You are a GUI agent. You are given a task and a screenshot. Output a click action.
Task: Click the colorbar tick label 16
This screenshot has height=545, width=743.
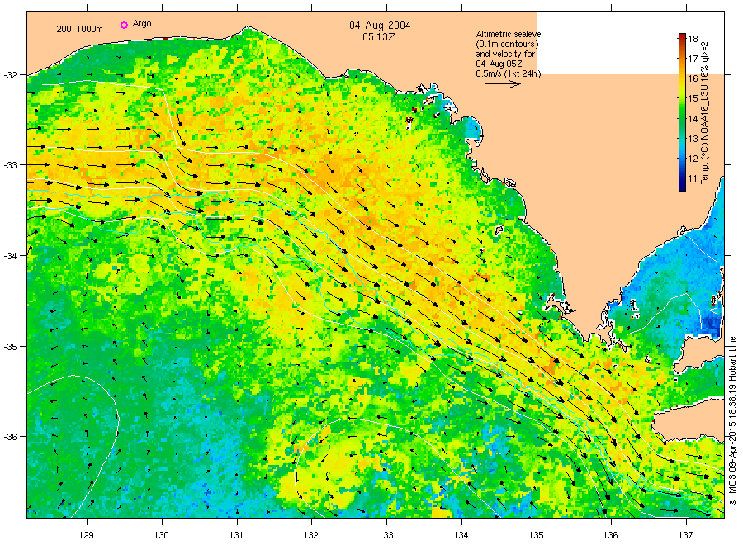click(693, 78)
